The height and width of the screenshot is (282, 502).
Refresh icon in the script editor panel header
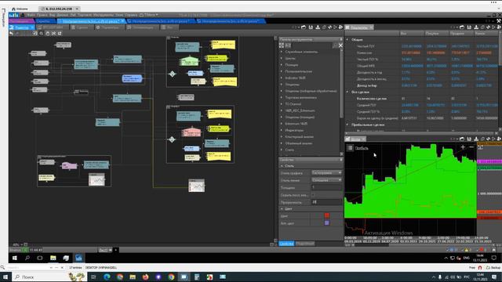(329, 27)
